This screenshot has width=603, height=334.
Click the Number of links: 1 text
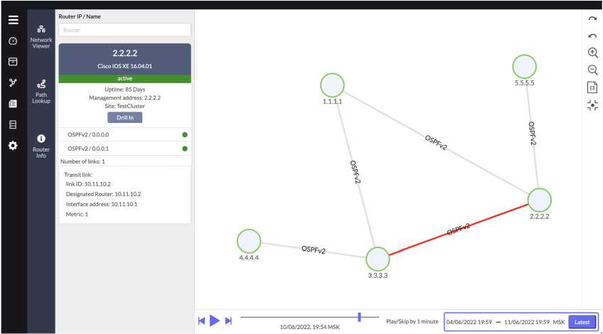pyautogui.click(x=82, y=161)
